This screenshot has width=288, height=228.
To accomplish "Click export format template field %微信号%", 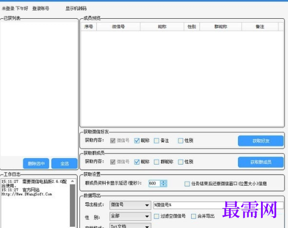I will click(219, 205).
